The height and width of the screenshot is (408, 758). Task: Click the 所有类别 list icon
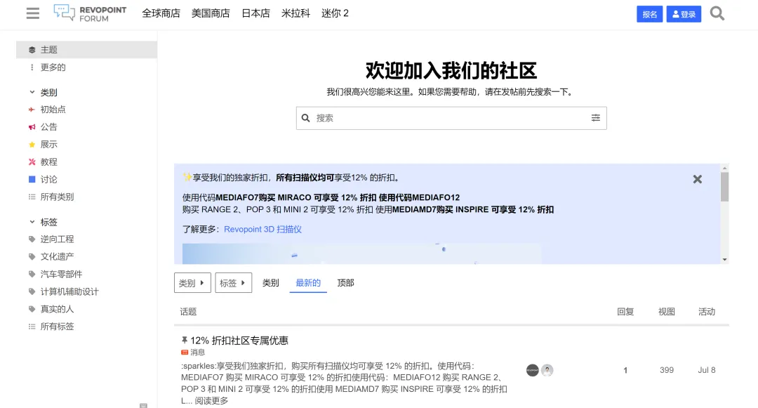pyautogui.click(x=32, y=197)
